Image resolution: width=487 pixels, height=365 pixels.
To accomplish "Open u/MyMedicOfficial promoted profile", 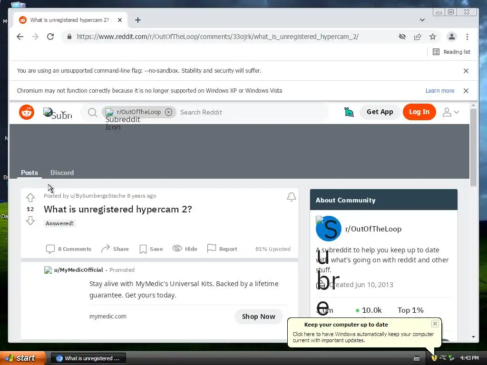I will tap(78, 270).
